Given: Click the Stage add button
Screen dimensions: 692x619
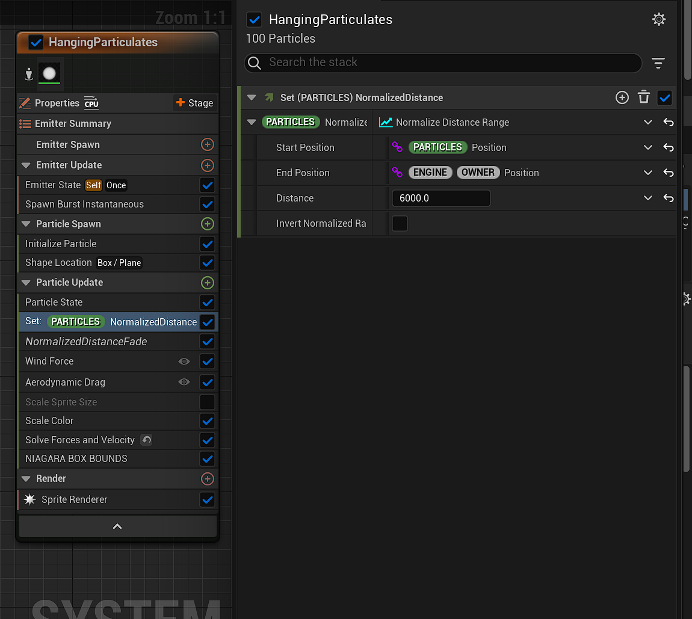Looking at the screenshot, I should point(194,103).
